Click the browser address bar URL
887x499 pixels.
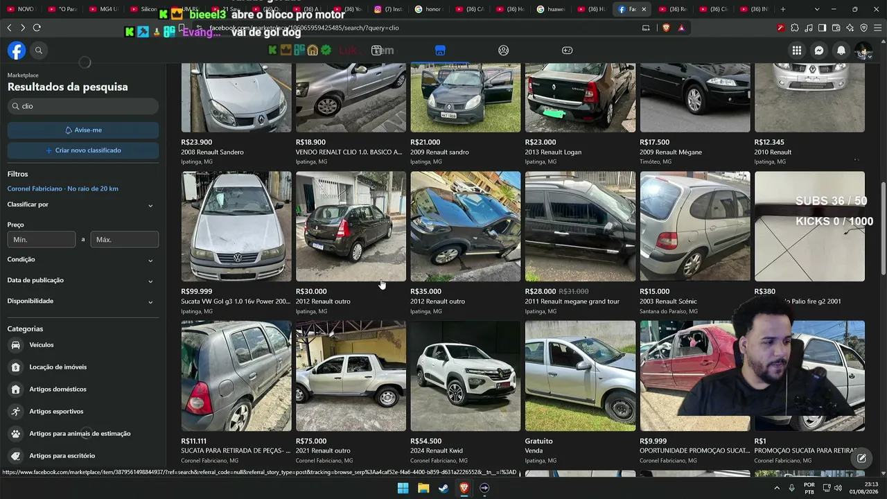[304, 28]
